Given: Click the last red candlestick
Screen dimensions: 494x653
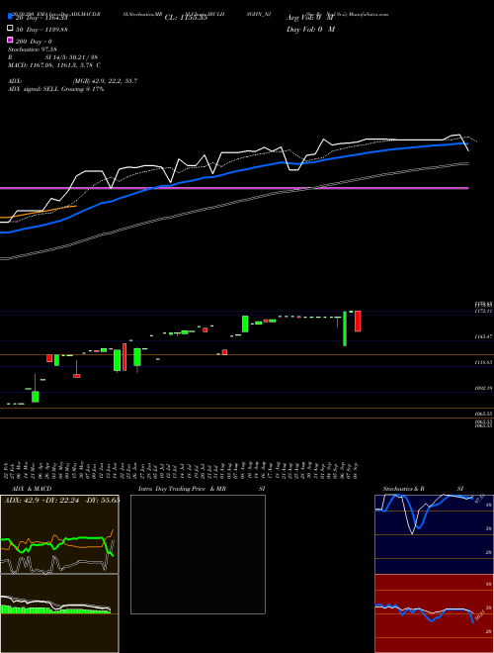Looking at the screenshot, I should tap(358, 322).
